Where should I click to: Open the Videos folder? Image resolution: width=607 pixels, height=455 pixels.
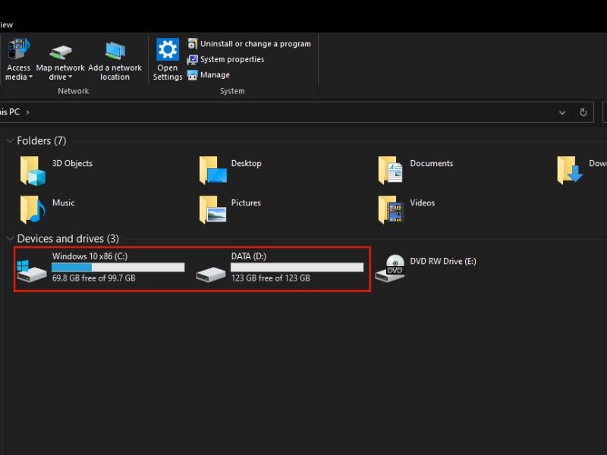point(421,202)
